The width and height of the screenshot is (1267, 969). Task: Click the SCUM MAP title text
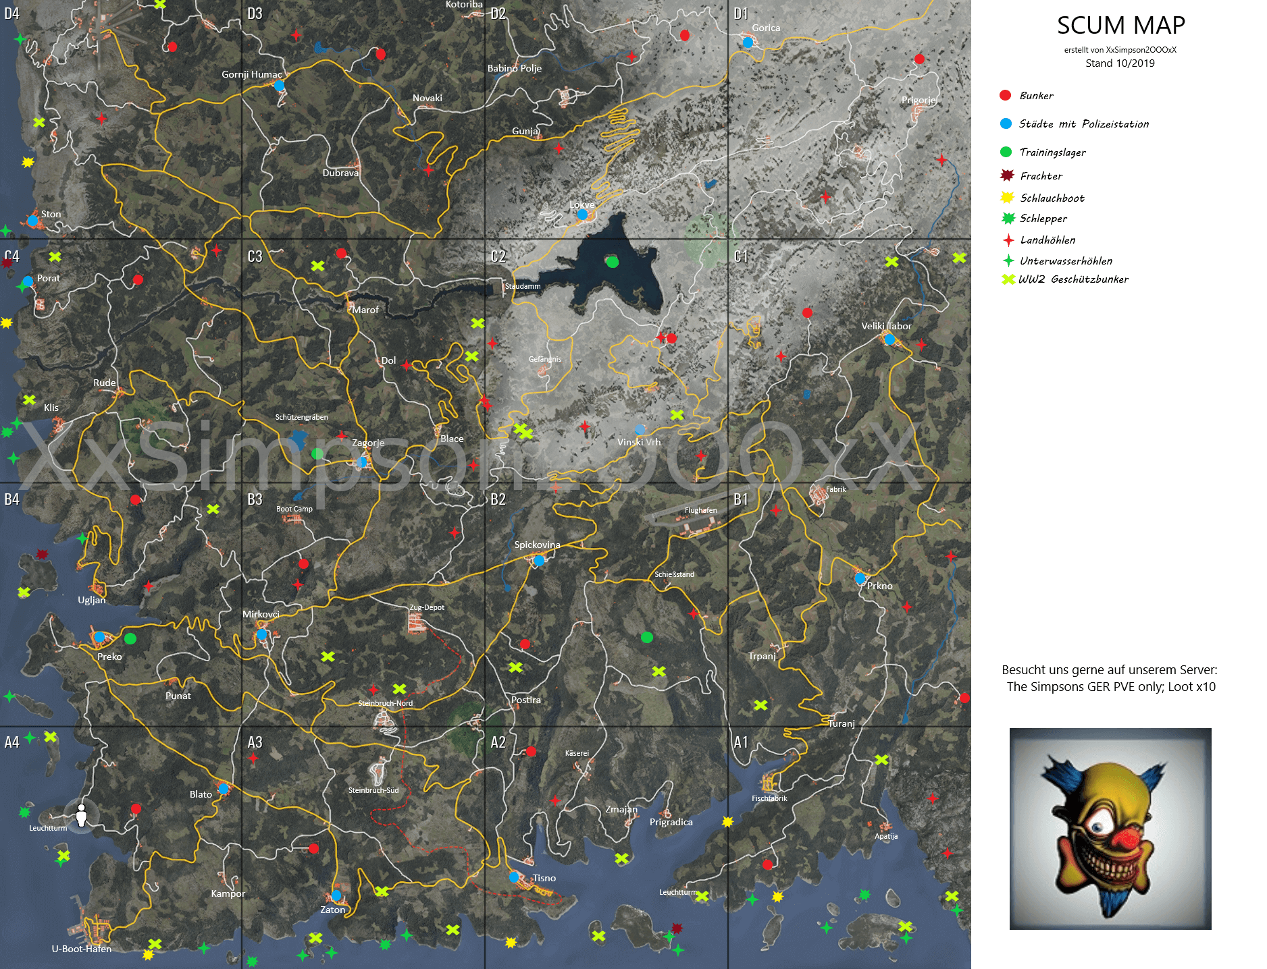tap(1120, 25)
